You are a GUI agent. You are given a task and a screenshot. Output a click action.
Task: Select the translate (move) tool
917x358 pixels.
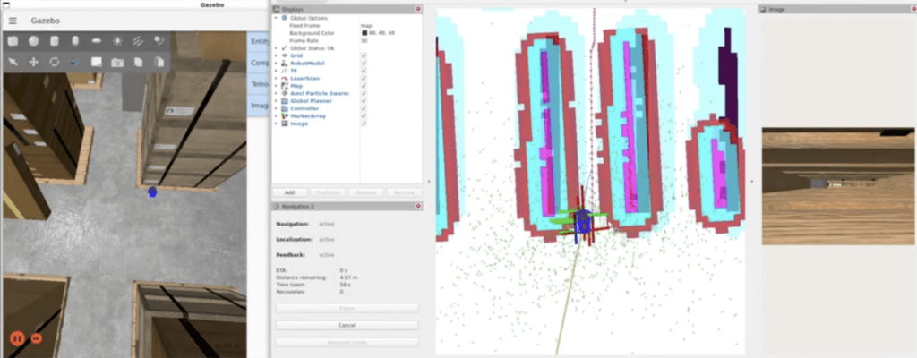click(34, 62)
